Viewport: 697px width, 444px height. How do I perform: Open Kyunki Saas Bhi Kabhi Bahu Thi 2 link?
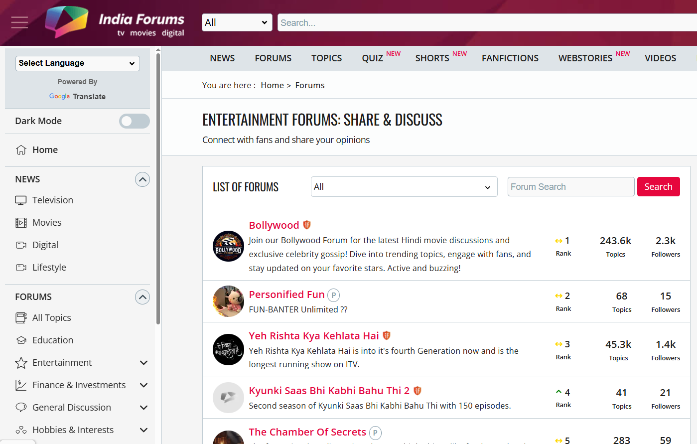329,391
